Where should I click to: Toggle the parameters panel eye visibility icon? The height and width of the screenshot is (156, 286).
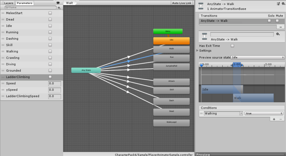tap(58, 3)
